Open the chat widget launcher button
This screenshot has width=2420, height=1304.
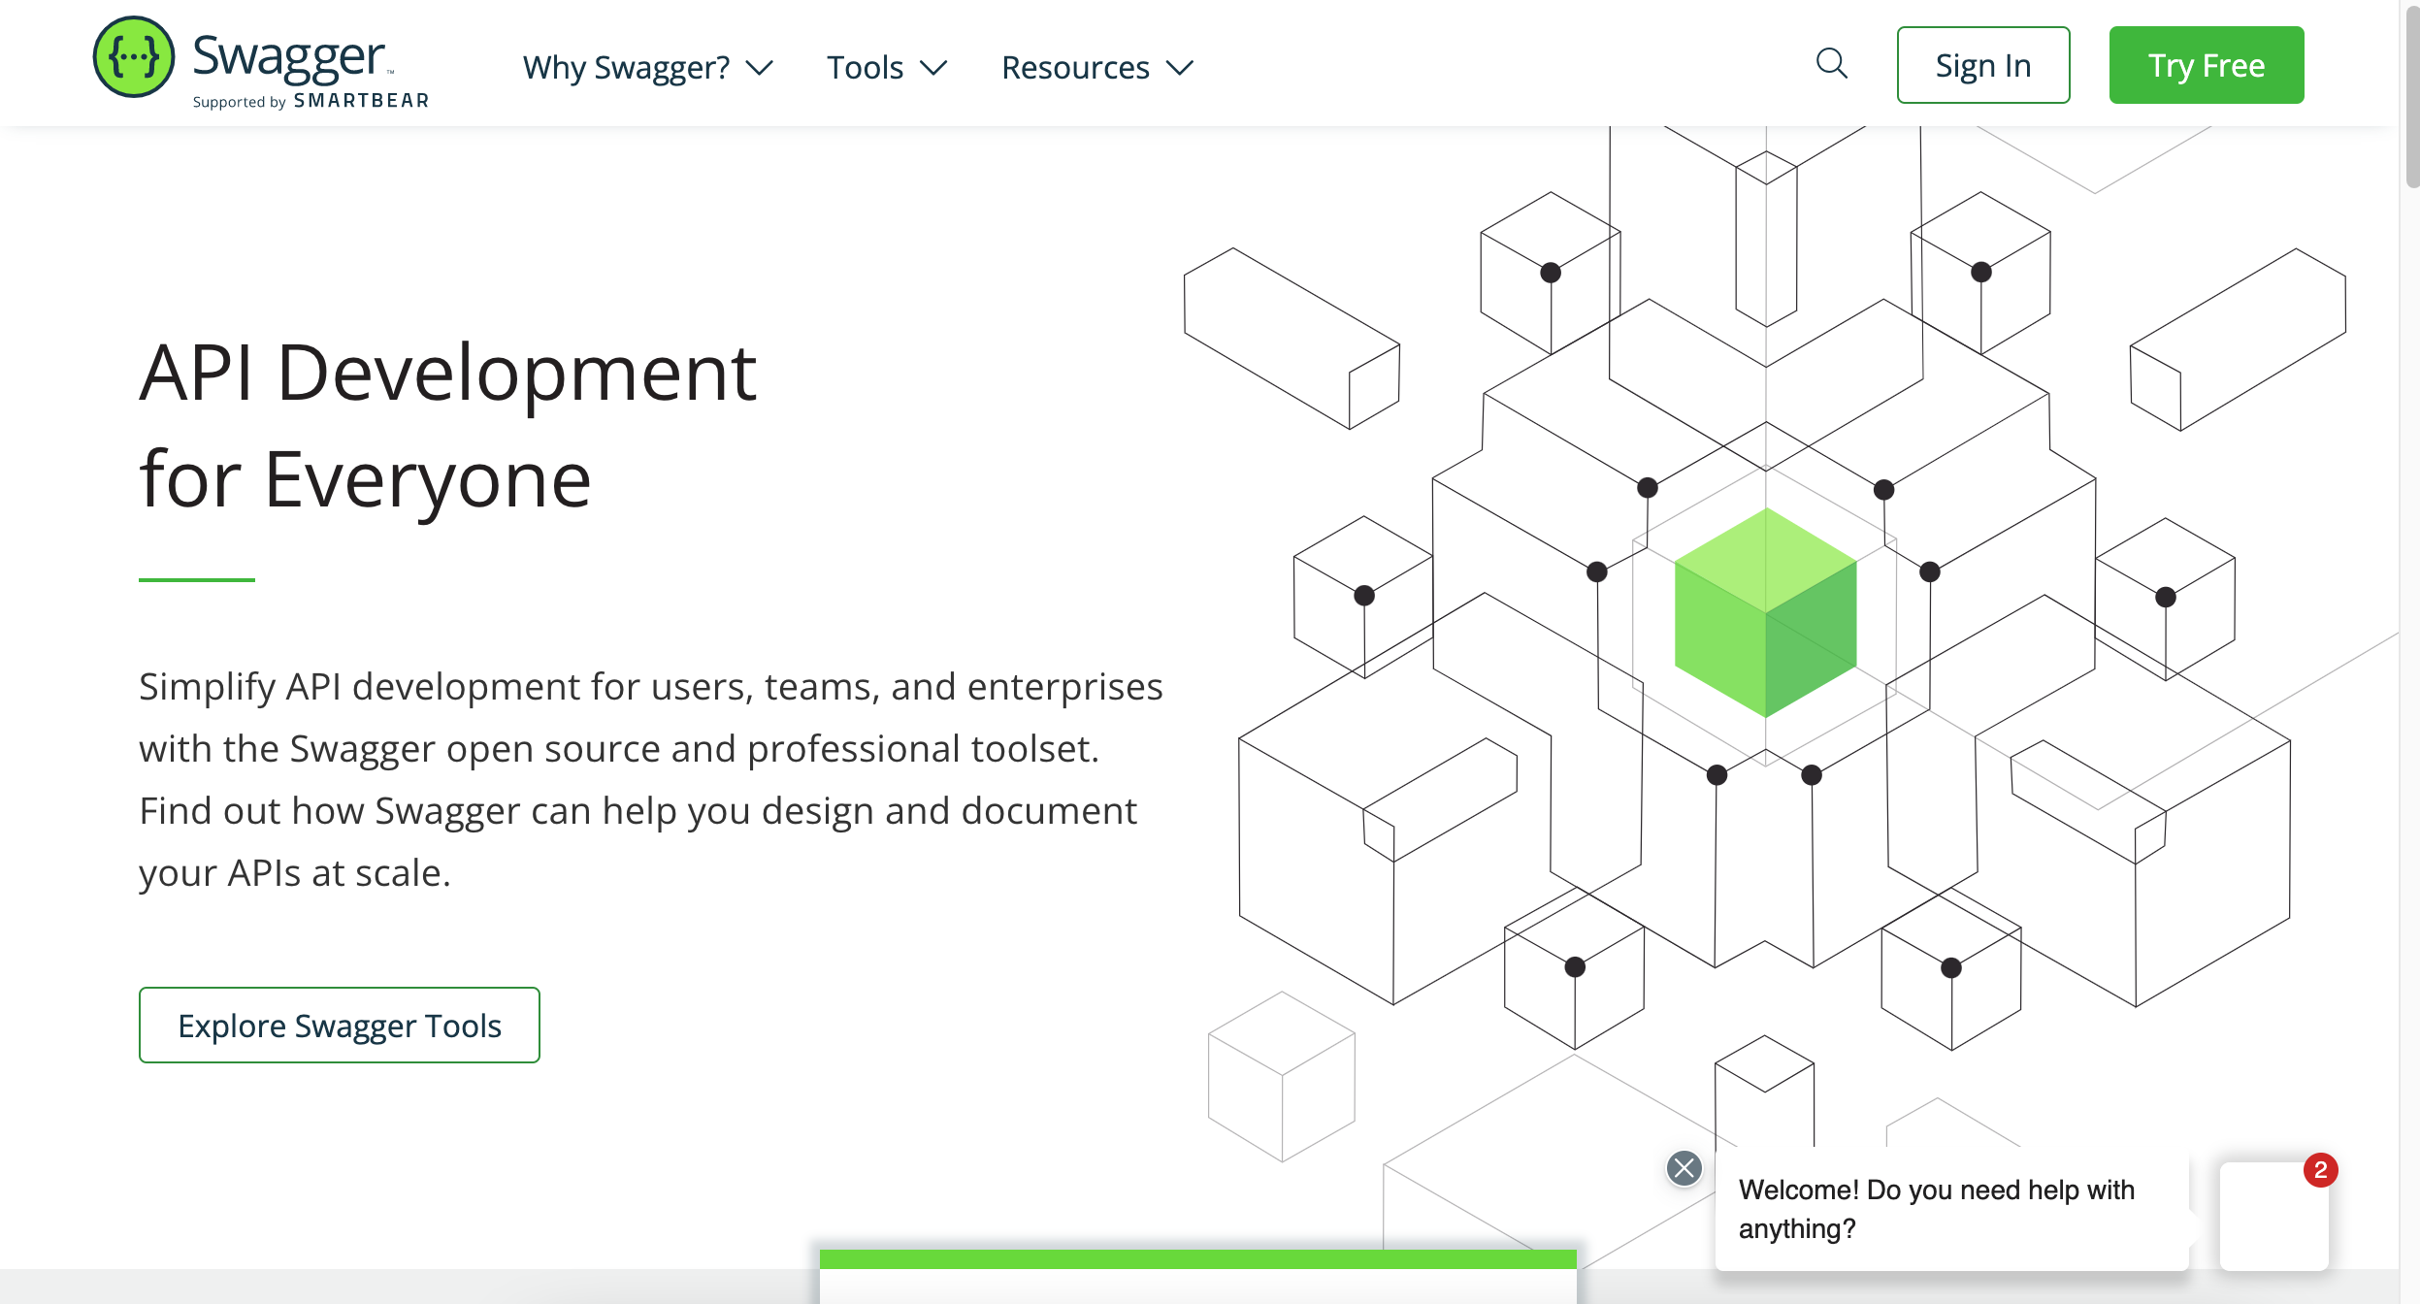(2273, 1217)
